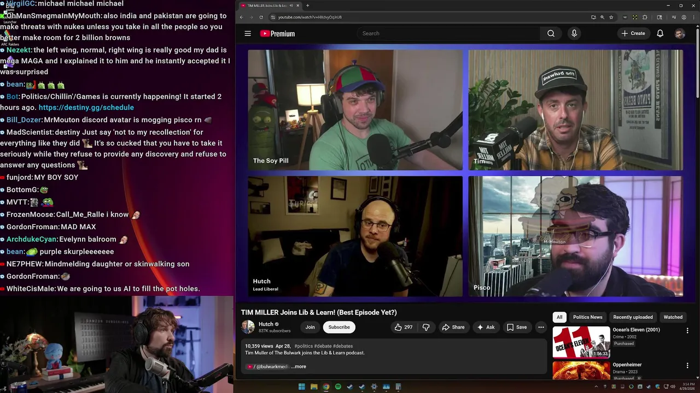Screen dimensions: 700x393
Task: Show hidden system tray icons chevron
Action: point(596,387)
